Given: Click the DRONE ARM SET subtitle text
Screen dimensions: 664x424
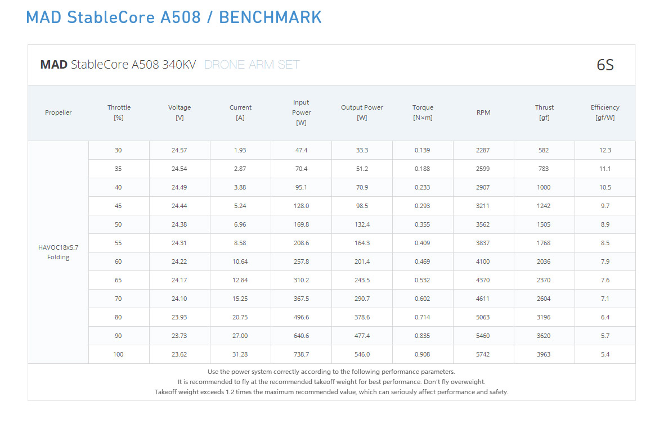Looking at the screenshot, I should [x=252, y=65].
